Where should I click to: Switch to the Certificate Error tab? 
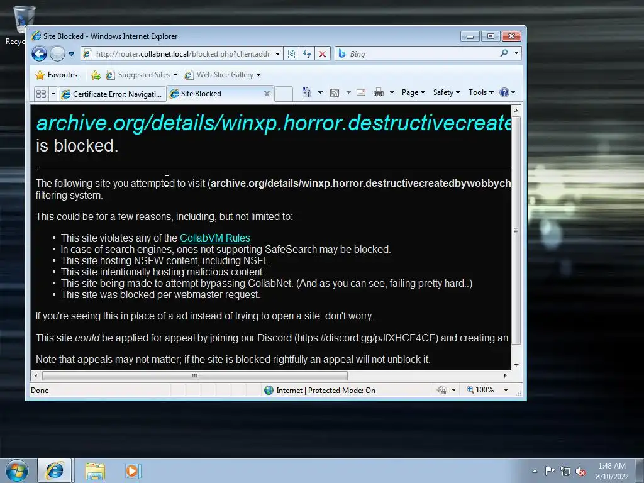coord(112,94)
